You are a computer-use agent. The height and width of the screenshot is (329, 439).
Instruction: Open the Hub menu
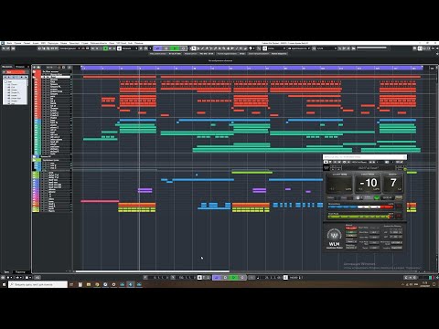pos(130,43)
